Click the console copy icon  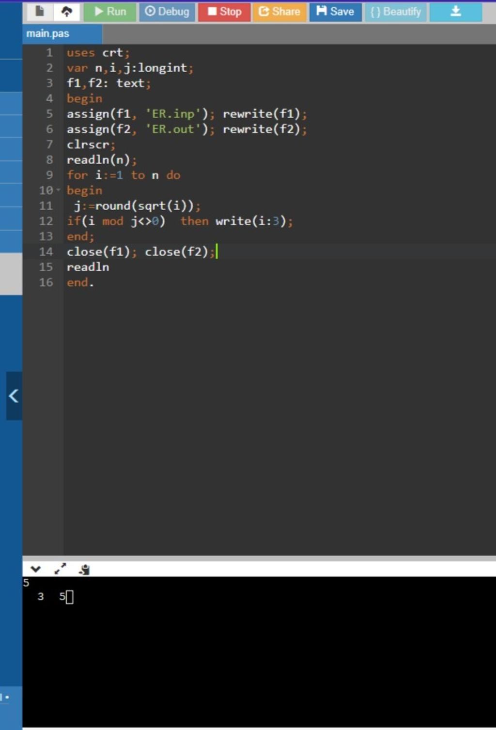click(x=85, y=569)
